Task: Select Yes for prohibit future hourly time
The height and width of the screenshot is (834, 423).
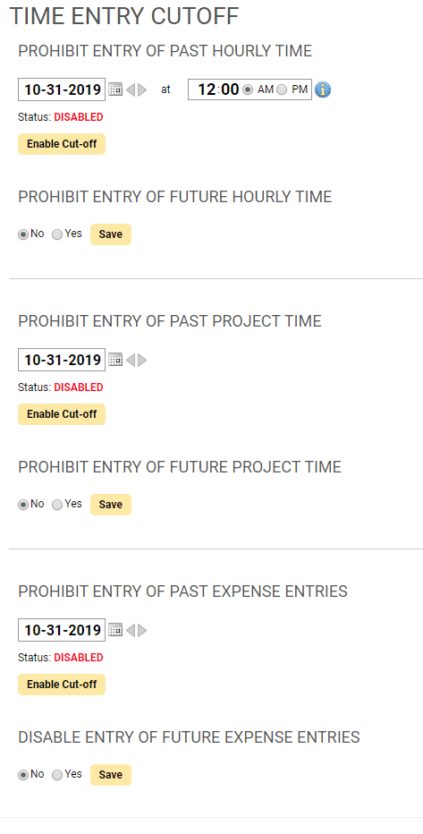Action: 57,234
